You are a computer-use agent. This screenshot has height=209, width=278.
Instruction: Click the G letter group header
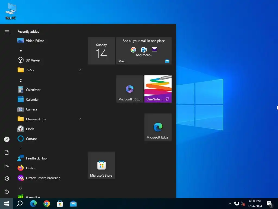[x=21, y=188]
